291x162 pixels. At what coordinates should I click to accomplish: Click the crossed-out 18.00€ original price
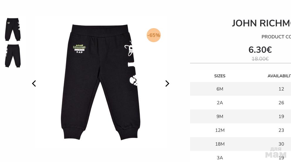(x=260, y=59)
